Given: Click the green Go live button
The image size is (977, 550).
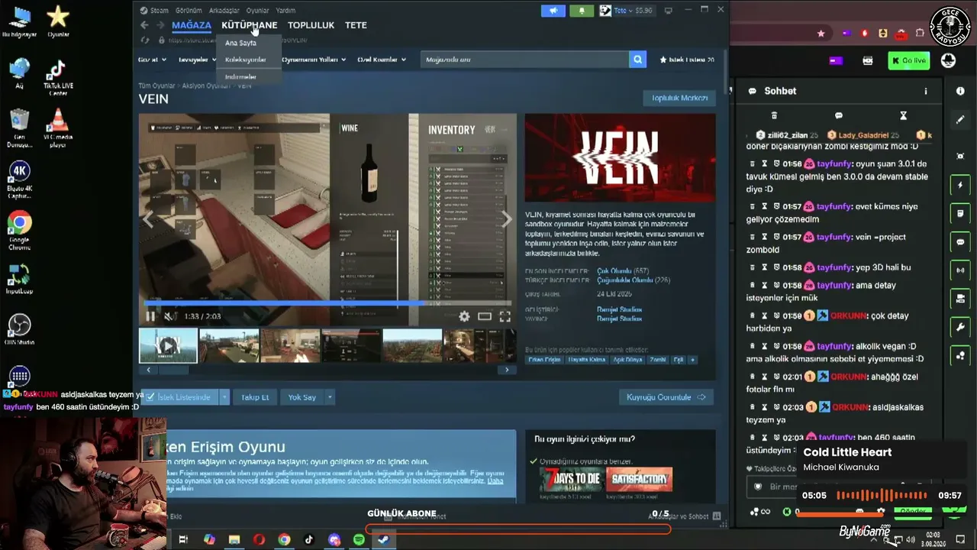Looking at the screenshot, I should [908, 60].
